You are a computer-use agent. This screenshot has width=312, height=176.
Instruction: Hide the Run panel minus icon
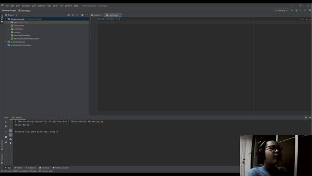point(310,118)
